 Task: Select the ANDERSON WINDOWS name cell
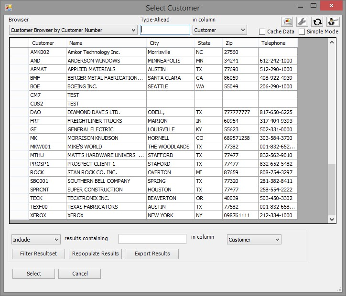point(106,61)
